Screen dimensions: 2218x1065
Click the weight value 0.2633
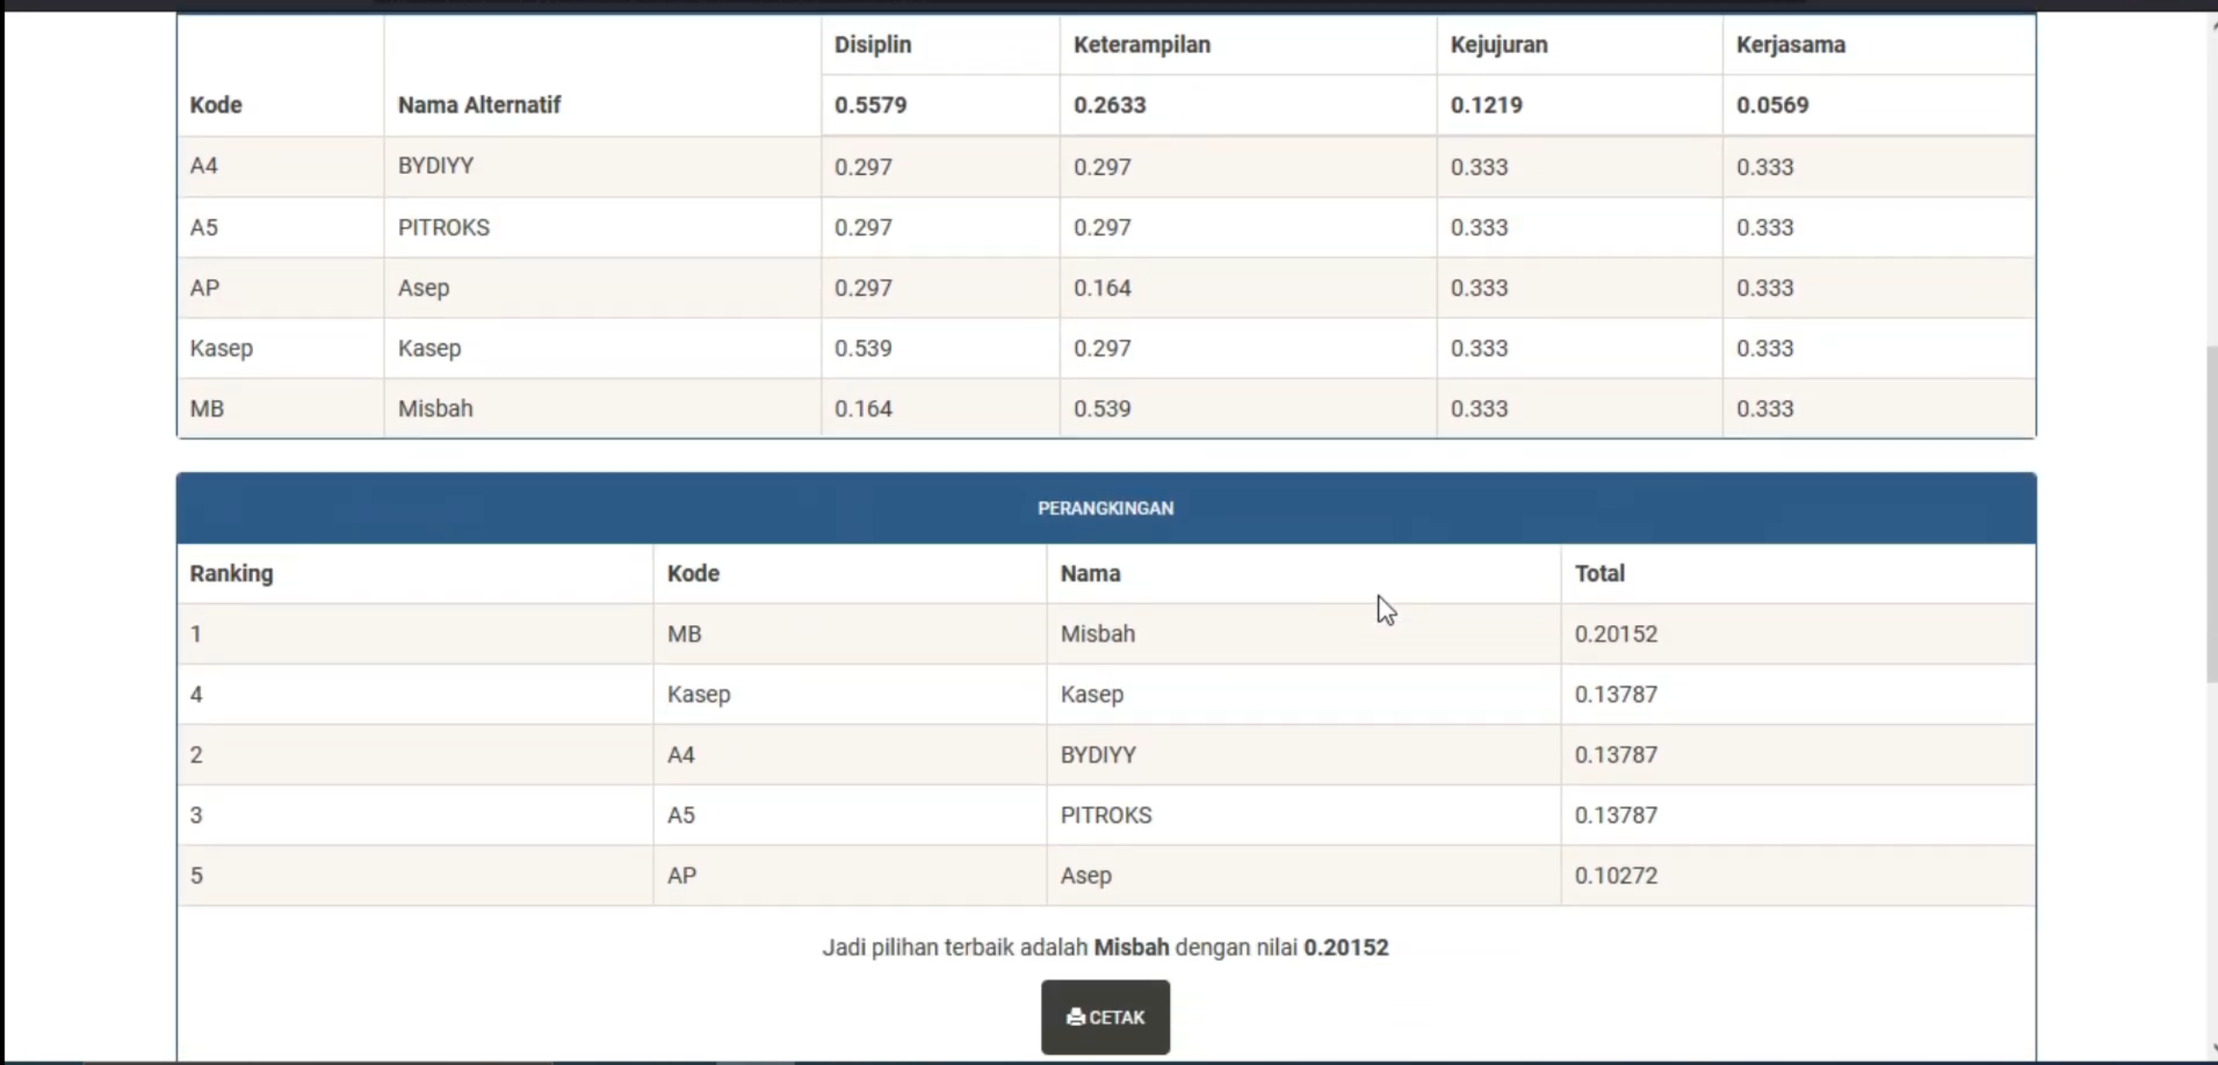click(x=1109, y=105)
